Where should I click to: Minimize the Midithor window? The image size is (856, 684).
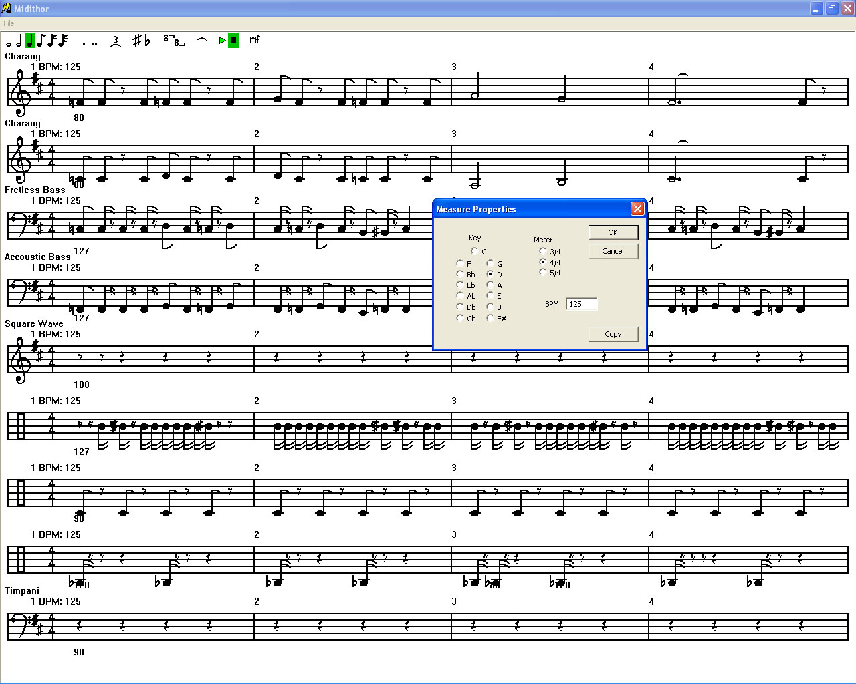[817, 9]
